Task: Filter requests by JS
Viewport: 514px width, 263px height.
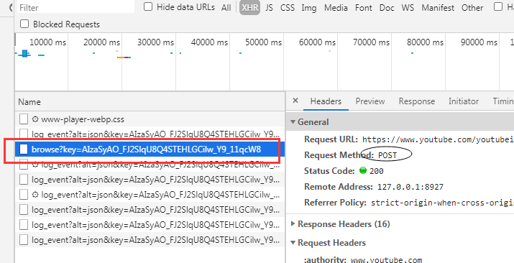Action: point(269,7)
